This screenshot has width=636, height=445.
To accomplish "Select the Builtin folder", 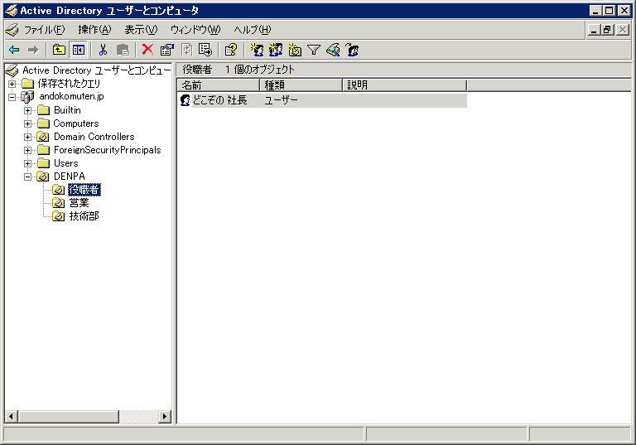I will [x=67, y=110].
